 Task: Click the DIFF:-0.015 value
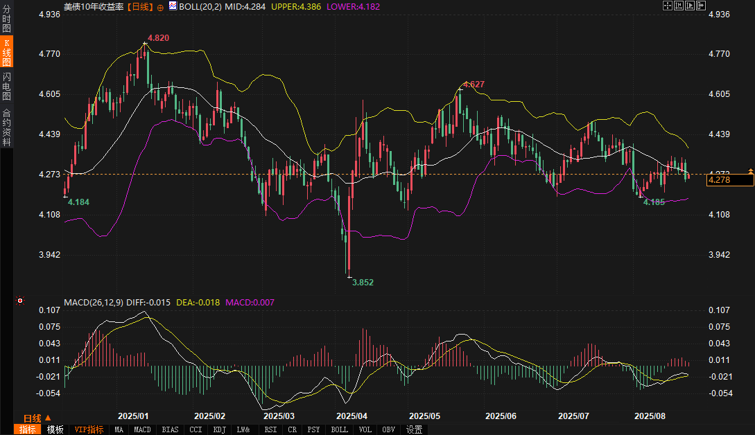(x=148, y=303)
